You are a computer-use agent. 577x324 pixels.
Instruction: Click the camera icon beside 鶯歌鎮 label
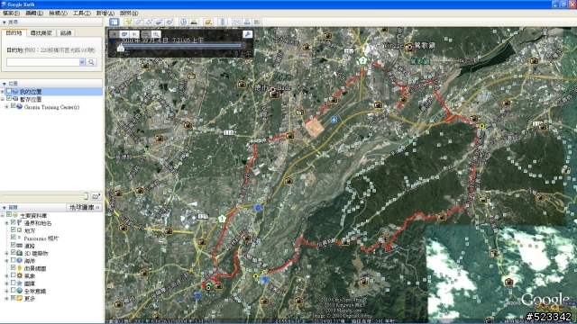tap(409, 47)
